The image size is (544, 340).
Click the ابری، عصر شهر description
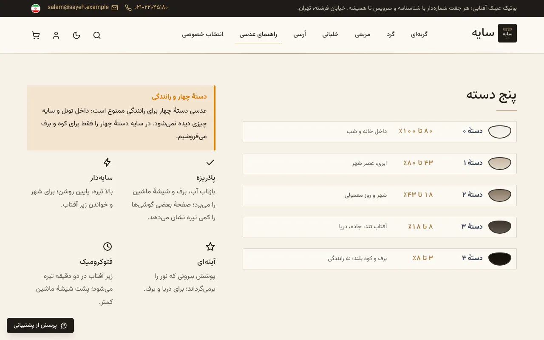coord(369,163)
